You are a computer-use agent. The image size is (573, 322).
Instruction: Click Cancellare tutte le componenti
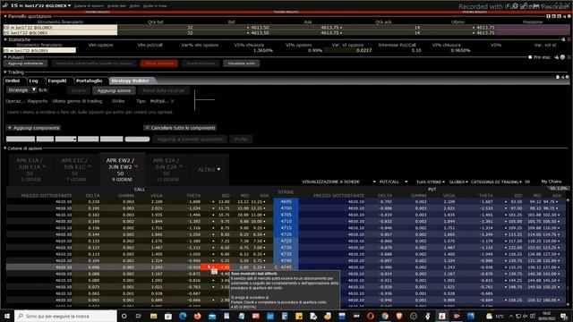180,128
